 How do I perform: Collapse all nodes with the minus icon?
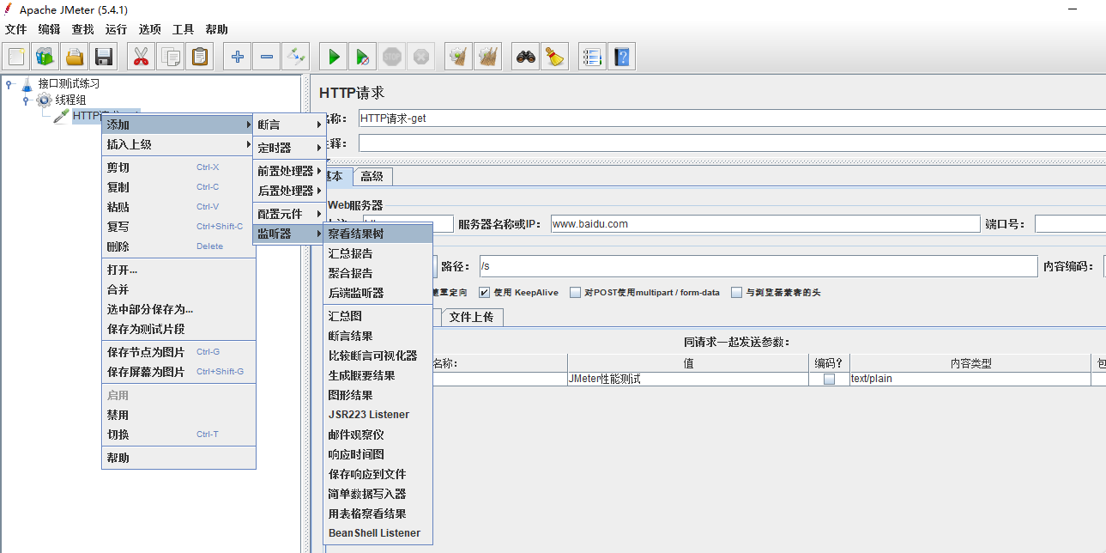(x=267, y=57)
